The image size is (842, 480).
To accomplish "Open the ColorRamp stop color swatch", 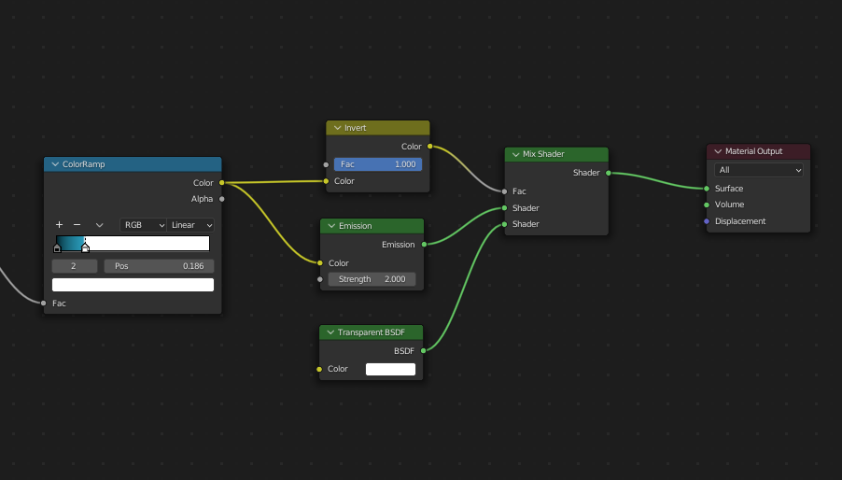I will [x=133, y=285].
